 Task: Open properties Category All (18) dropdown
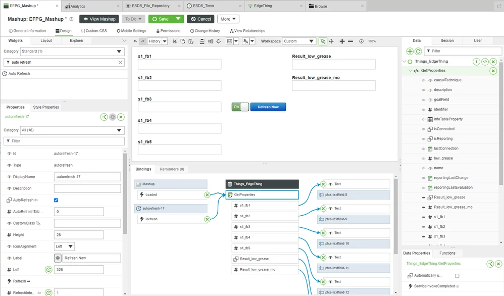pos(72,130)
